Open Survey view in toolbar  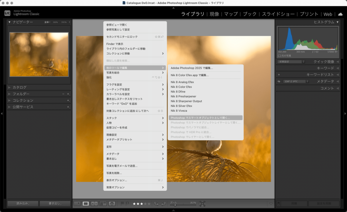click(103, 204)
